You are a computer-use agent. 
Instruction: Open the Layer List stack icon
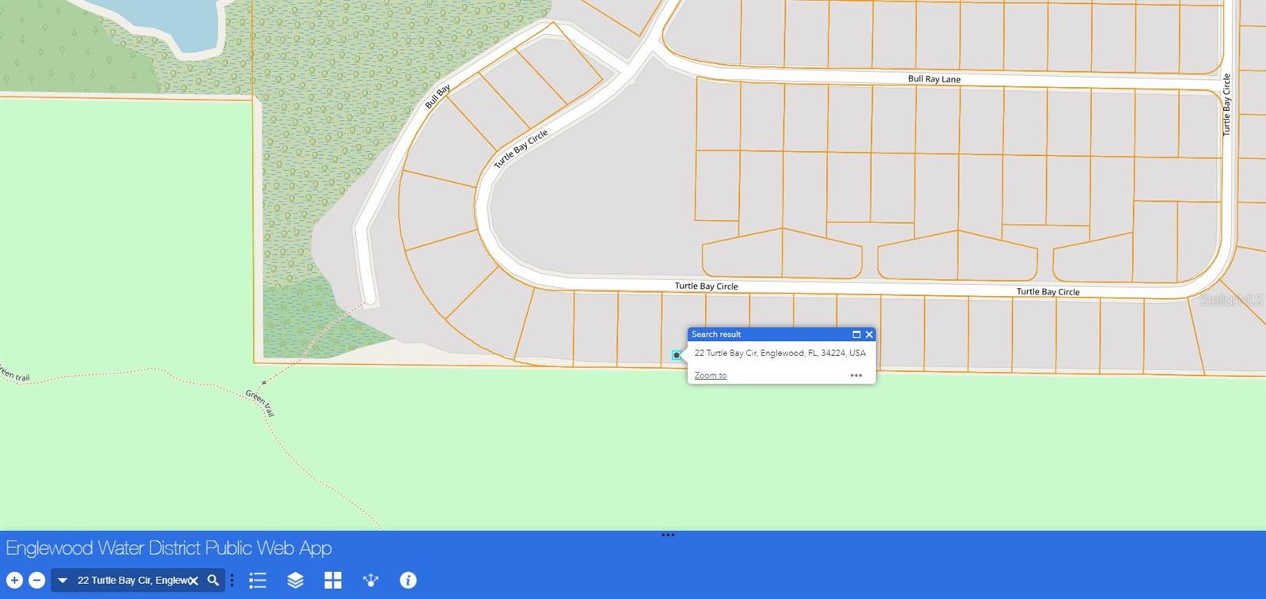coord(295,580)
